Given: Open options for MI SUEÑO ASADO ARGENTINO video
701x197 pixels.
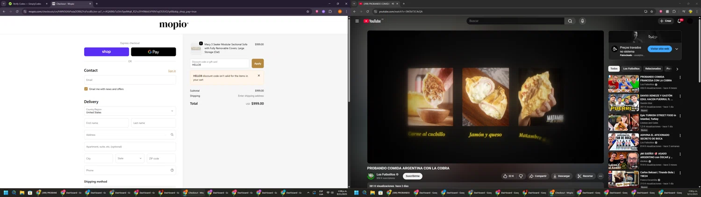Looking at the screenshot, I should pyautogui.click(x=680, y=154).
